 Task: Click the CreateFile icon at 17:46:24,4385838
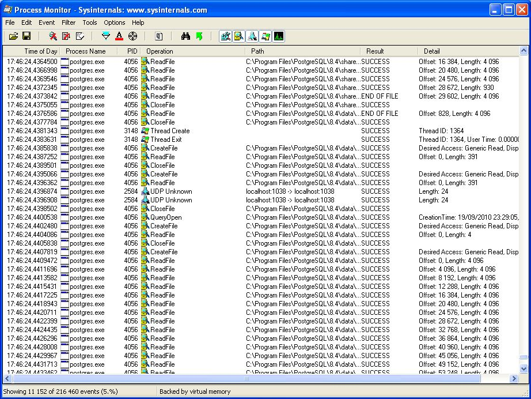point(145,148)
